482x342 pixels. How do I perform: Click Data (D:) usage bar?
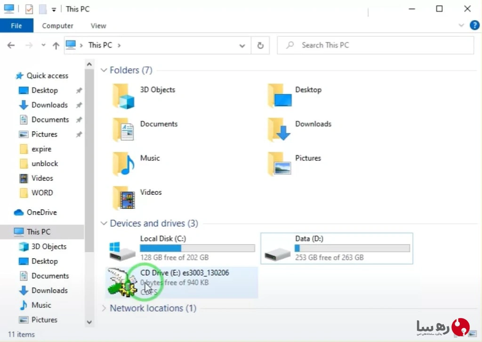point(352,248)
